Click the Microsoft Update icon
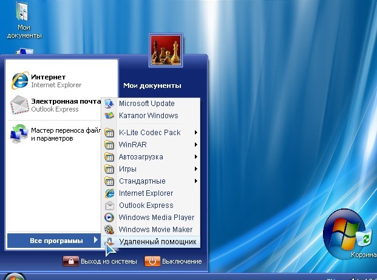377x280 pixels. click(x=109, y=104)
